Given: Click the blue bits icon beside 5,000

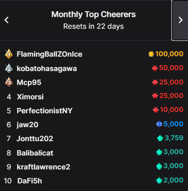Looking at the screenshot, I should point(159,124).
